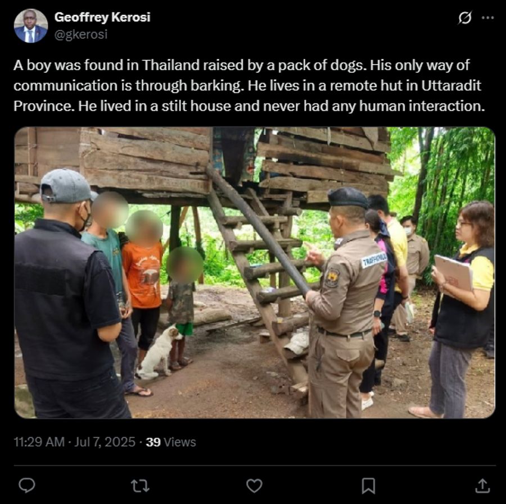Click the clipboard held by the woman

453,273
